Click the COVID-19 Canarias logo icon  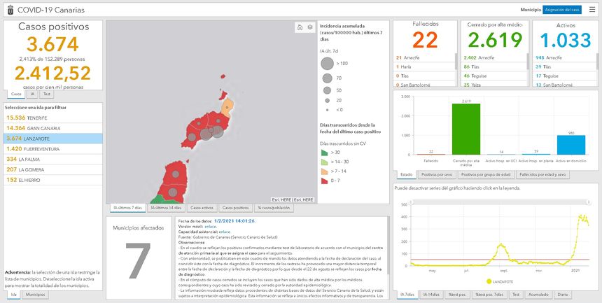coord(9,9)
